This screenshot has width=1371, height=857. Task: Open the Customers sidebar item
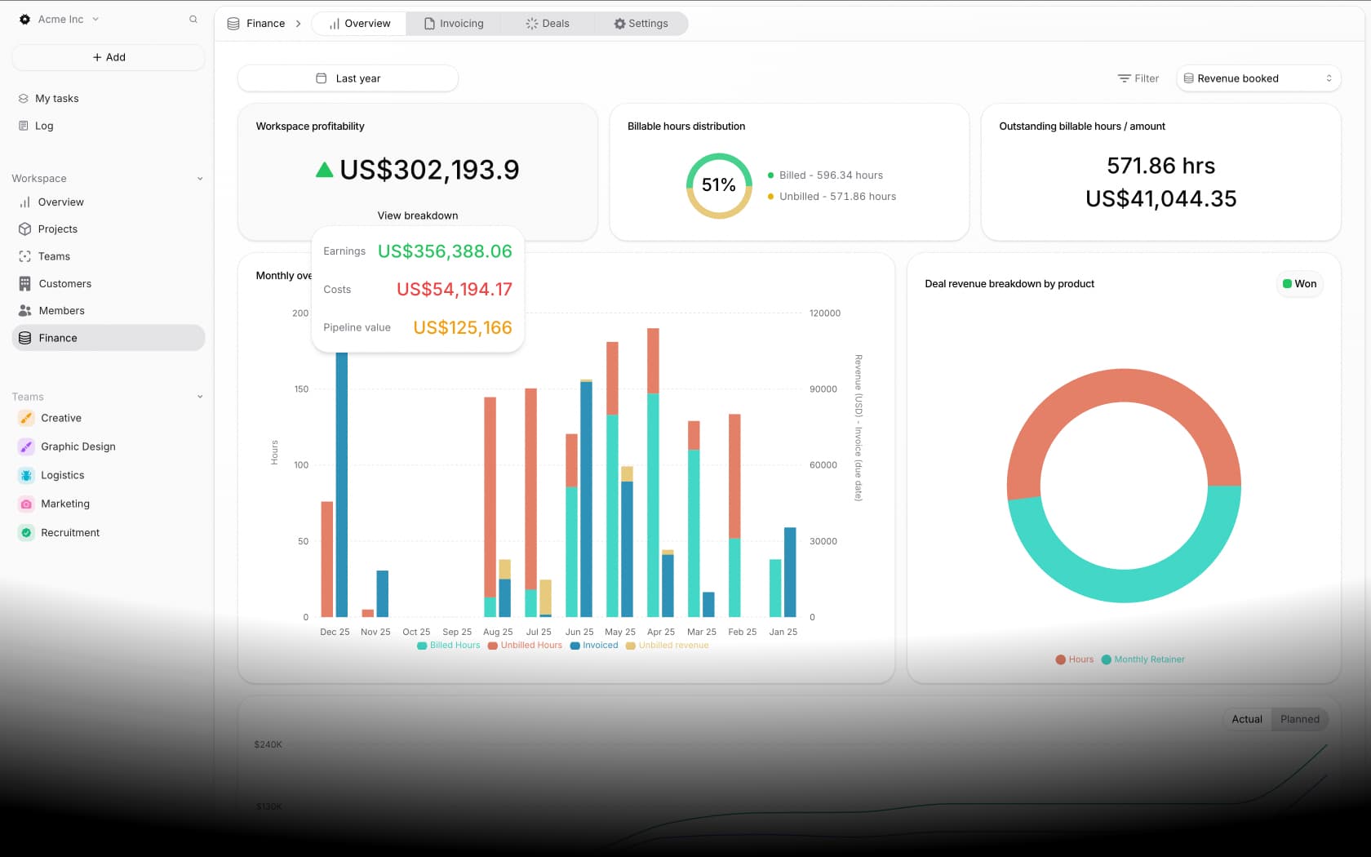click(109, 283)
